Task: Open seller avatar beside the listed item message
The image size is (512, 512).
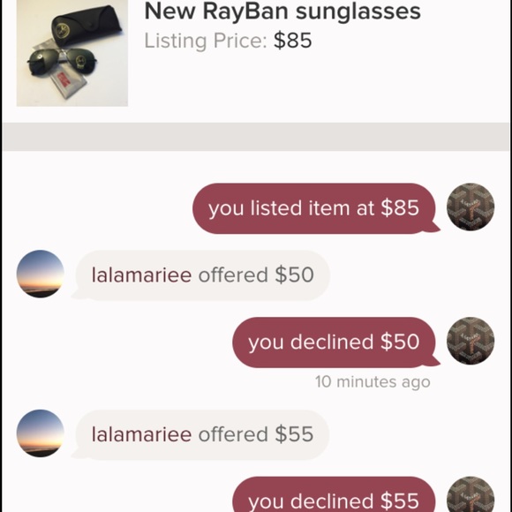Action: 471,207
